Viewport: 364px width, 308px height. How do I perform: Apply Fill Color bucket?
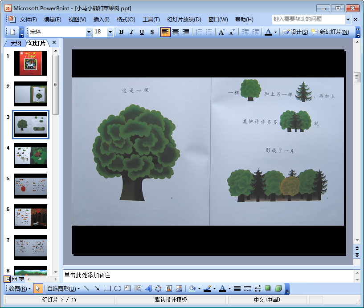(x=192, y=288)
